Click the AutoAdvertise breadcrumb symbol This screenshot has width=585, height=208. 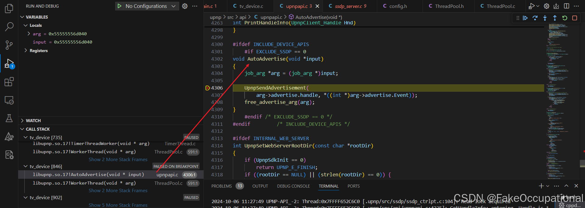tap(315, 17)
